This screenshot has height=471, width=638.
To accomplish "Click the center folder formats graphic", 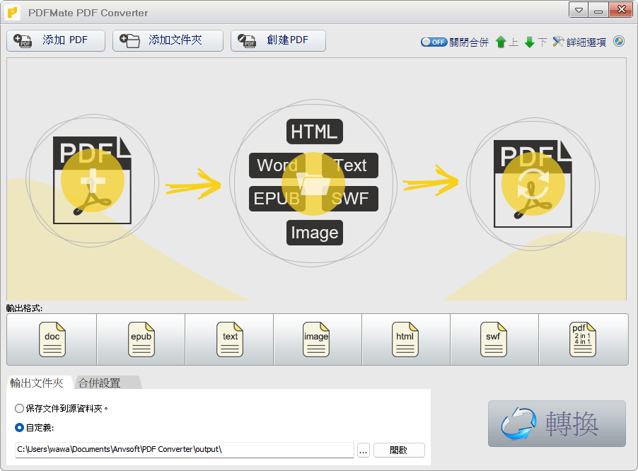I will (x=313, y=183).
